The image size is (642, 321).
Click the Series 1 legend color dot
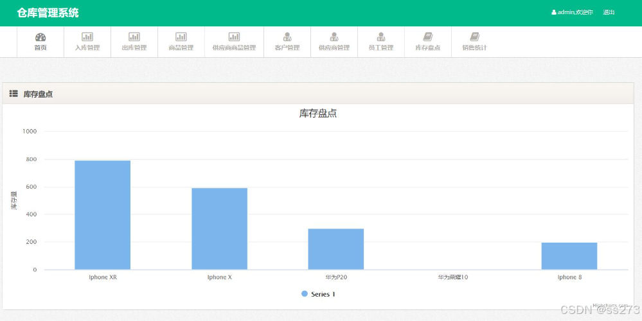[x=304, y=294]
